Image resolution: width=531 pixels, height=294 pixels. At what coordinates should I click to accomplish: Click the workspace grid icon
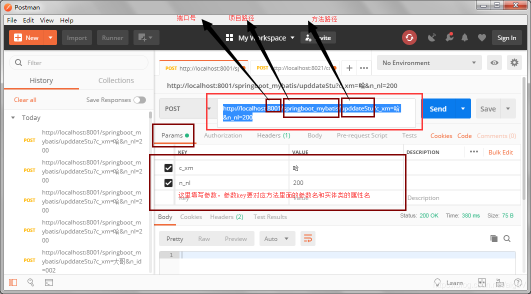pos(229,38)
